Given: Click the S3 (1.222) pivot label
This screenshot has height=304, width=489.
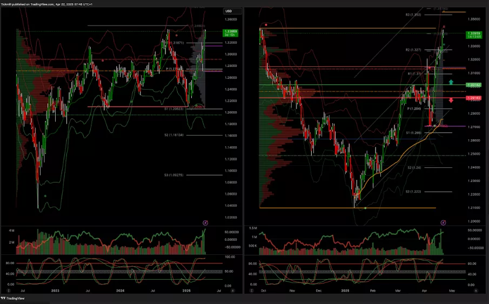Looking at the screenshot, I should [x=413, y=192].
